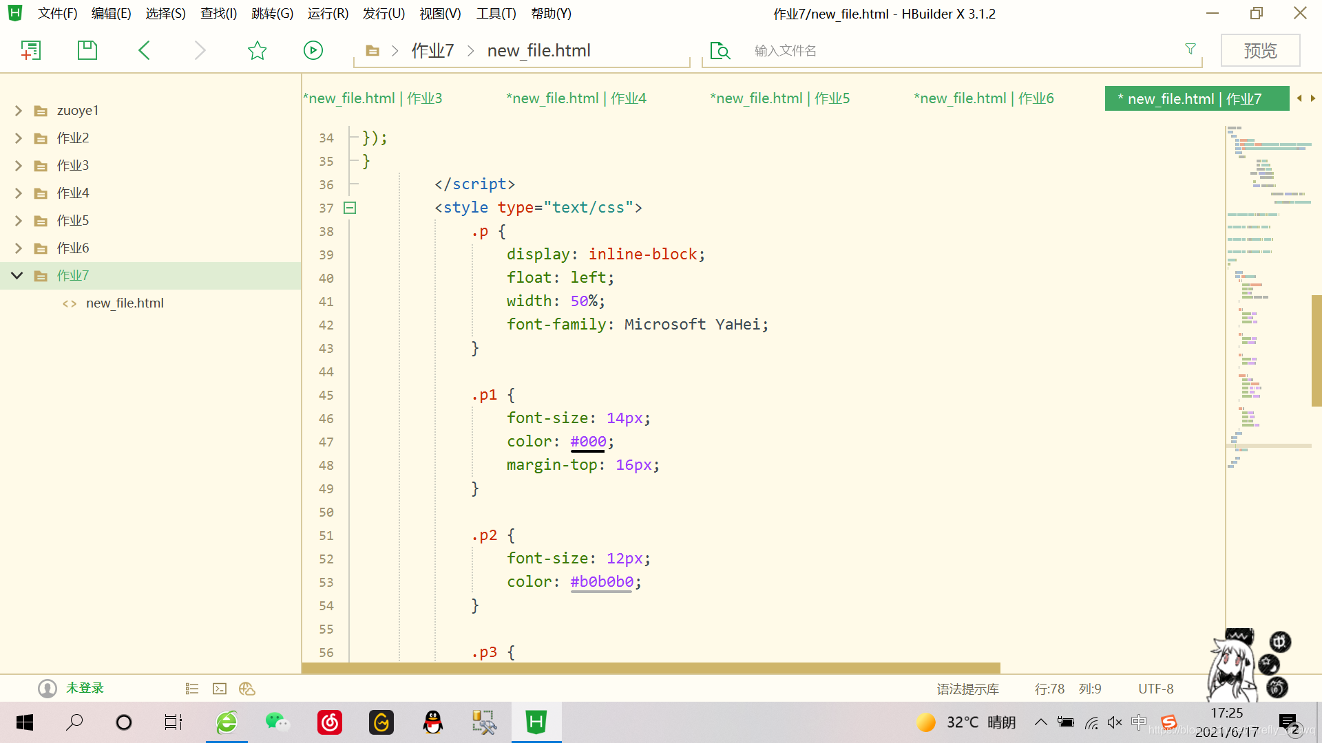This screenshot has width=1322, height=743.
Task: Collapse code fold at line 37
Action: [x=350, y=208]
